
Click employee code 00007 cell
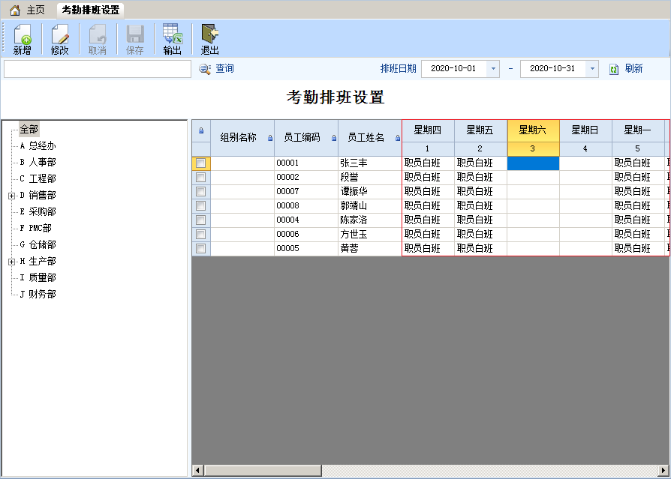pyautogui.click(x=306, y=191)
